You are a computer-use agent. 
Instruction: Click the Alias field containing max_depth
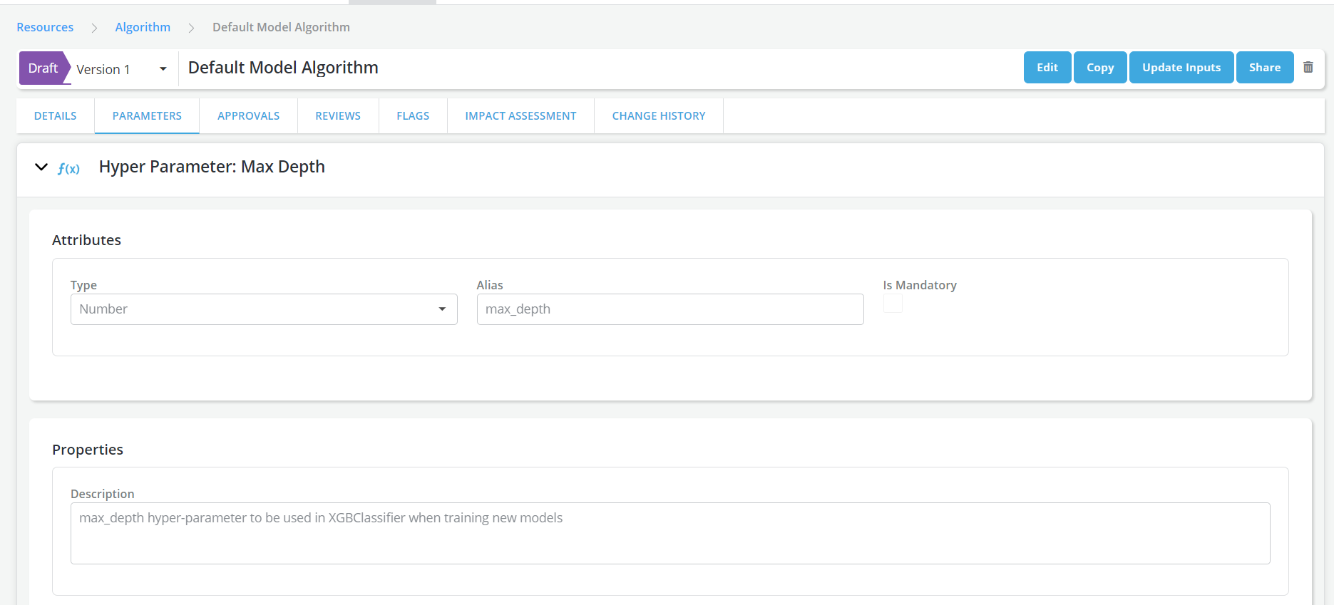point(669,309)
